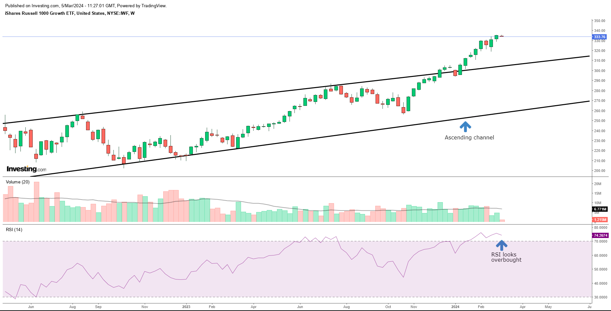Click the RSI looks overbought text annotation
Screen dimensions: 611x311
(x=506, y=257)
